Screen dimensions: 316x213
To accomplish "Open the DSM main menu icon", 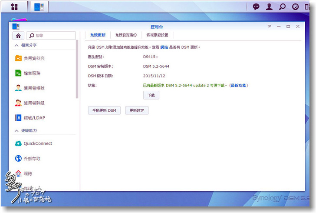I will 14,7.
